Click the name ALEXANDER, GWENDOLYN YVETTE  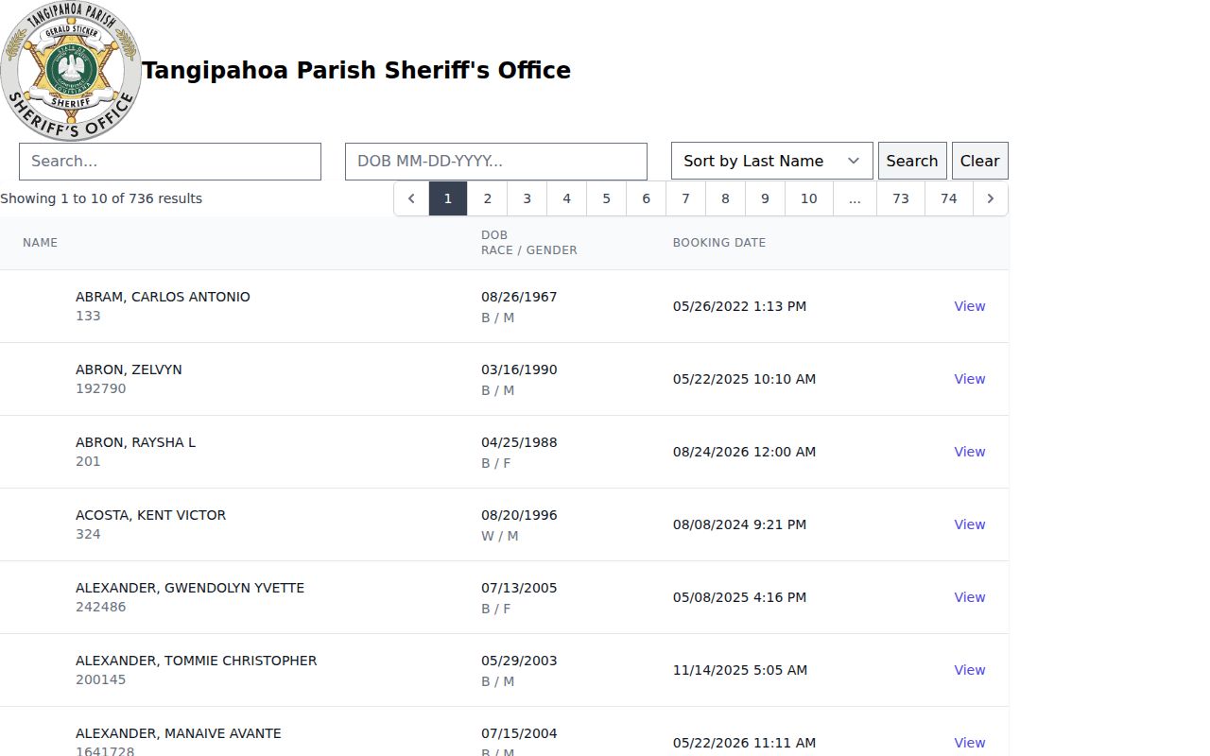pyautogui.click(x=190, y=588)
